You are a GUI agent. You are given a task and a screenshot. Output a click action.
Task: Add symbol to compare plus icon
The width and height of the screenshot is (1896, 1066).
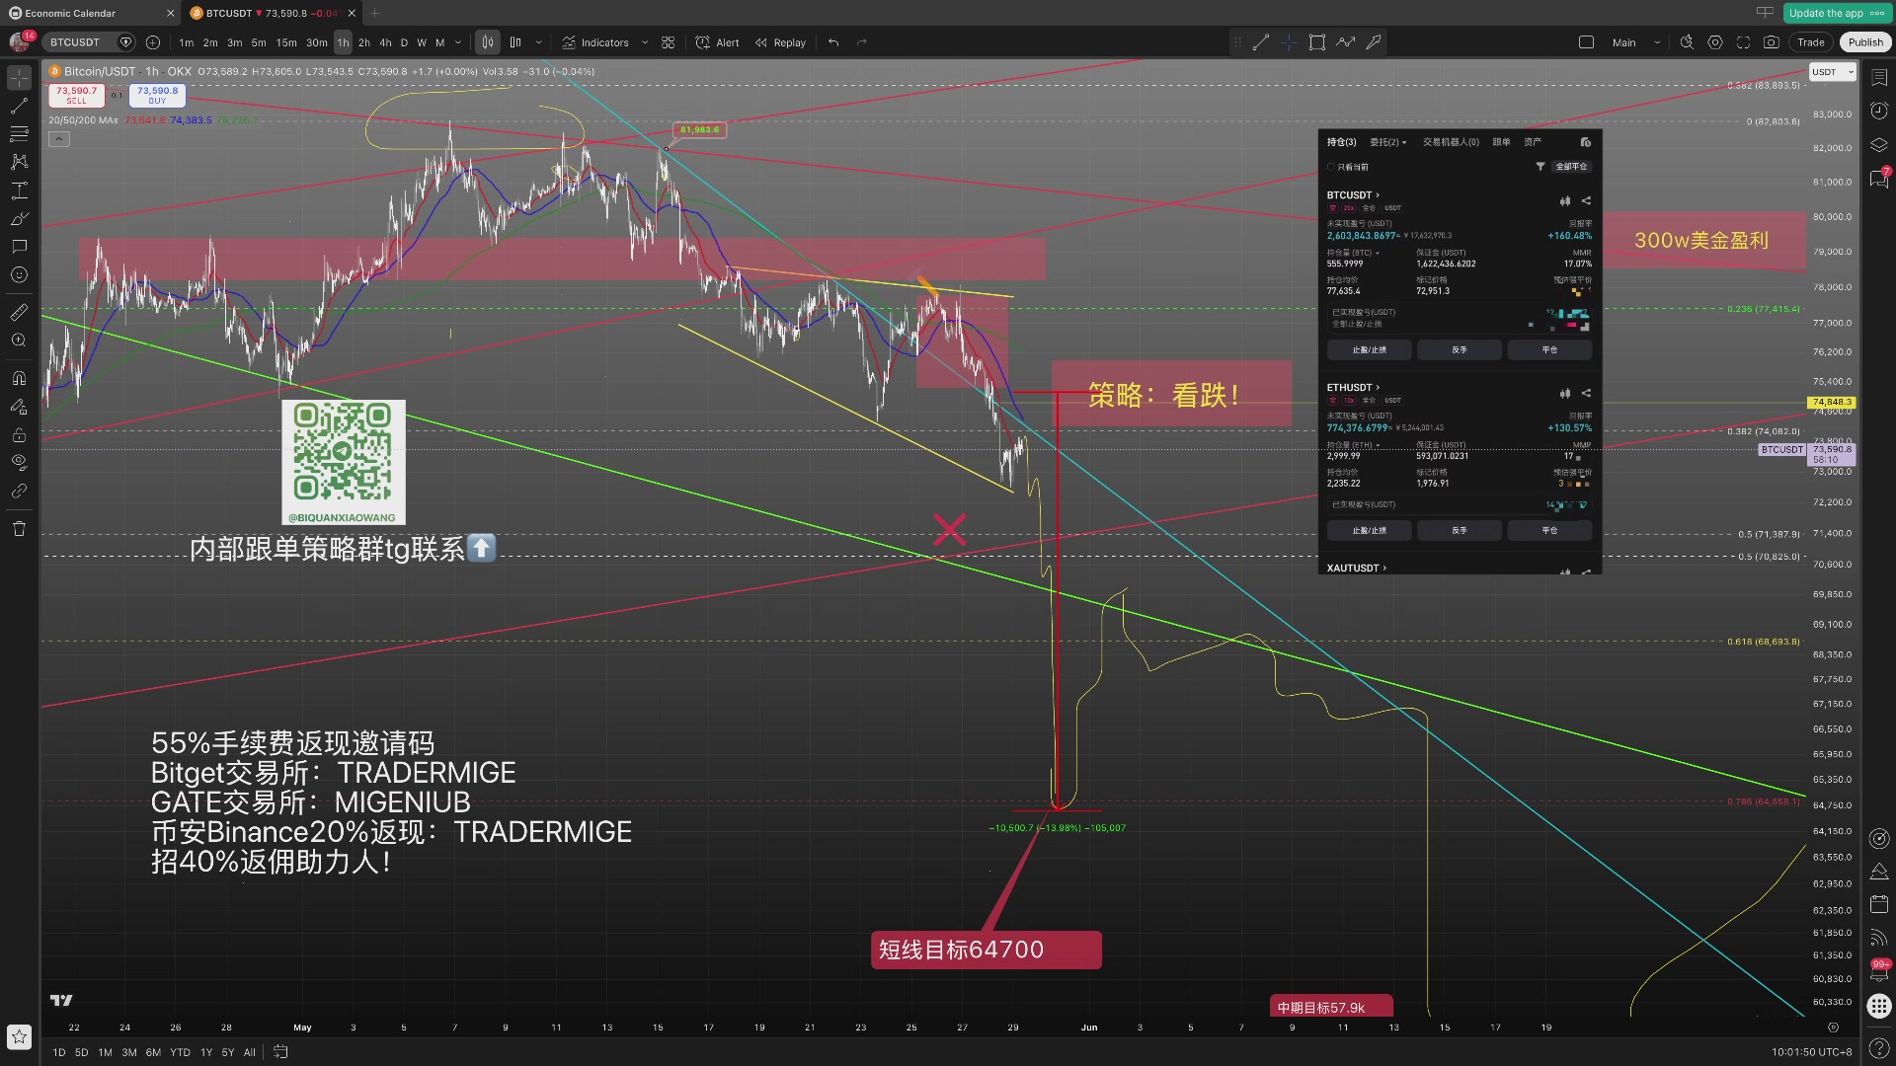pos(153,42)
